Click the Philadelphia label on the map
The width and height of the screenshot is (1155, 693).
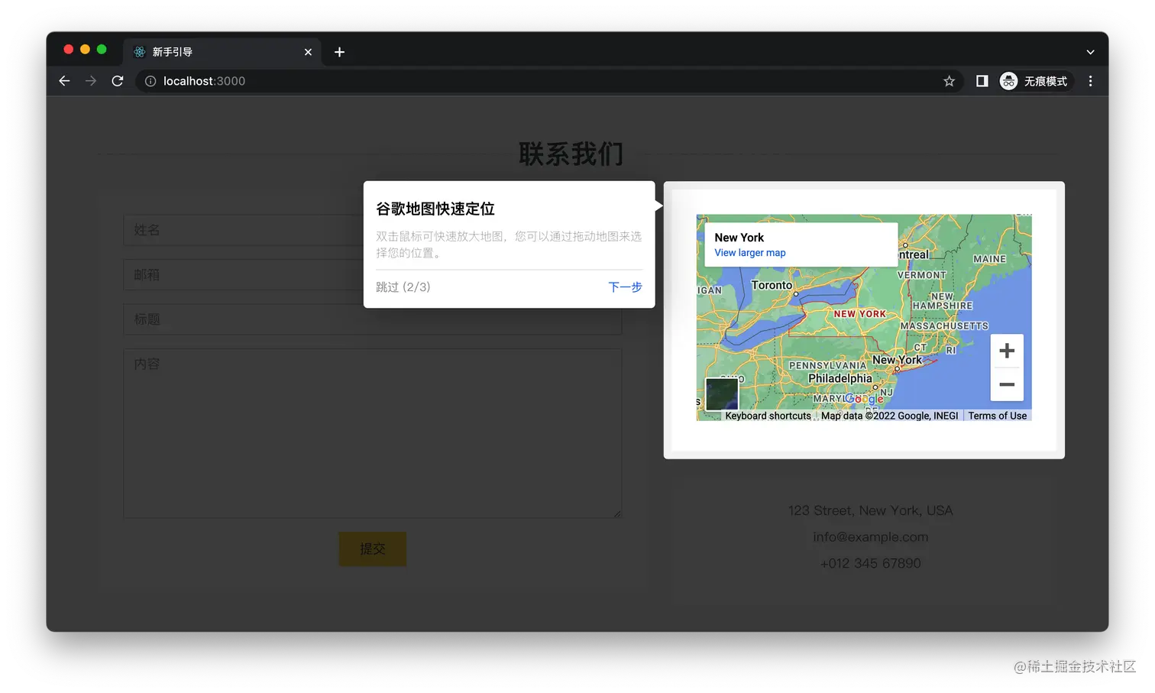pos(840,378)
